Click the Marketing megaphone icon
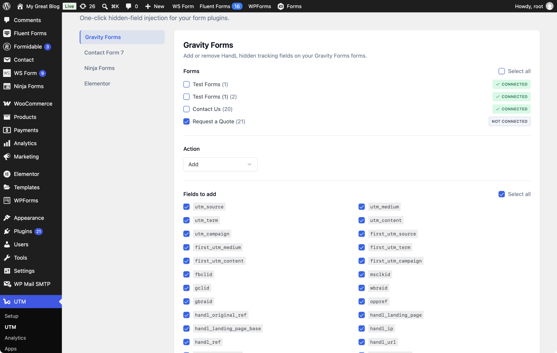The height and width of the screenshot is (353, 557). [x=7, y=157]
